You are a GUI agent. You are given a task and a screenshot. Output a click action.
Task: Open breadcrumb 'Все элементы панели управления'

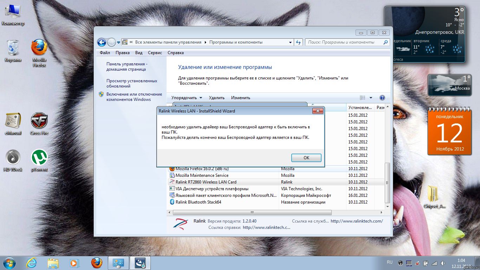click(x=168, y=42)
